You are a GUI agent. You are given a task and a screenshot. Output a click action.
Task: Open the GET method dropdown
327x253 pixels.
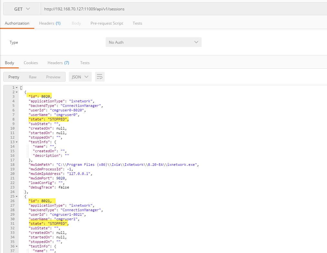(22, 9)
